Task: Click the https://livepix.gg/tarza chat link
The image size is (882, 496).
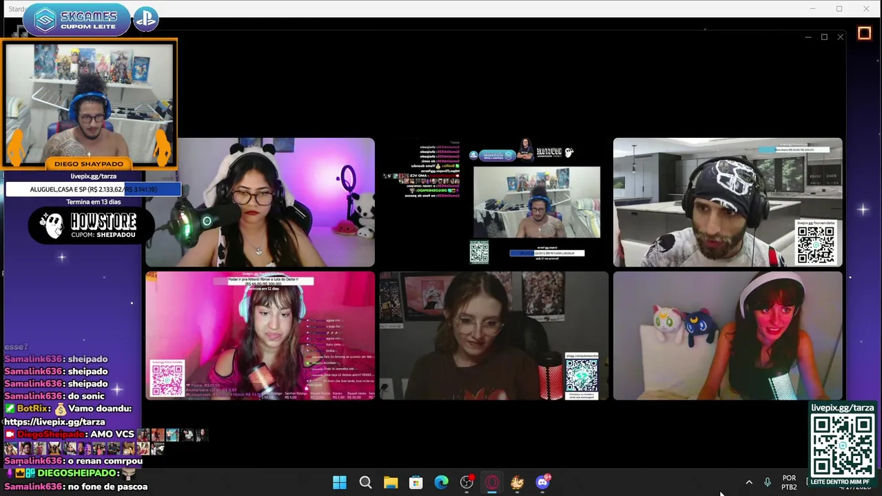Action: 54,422
